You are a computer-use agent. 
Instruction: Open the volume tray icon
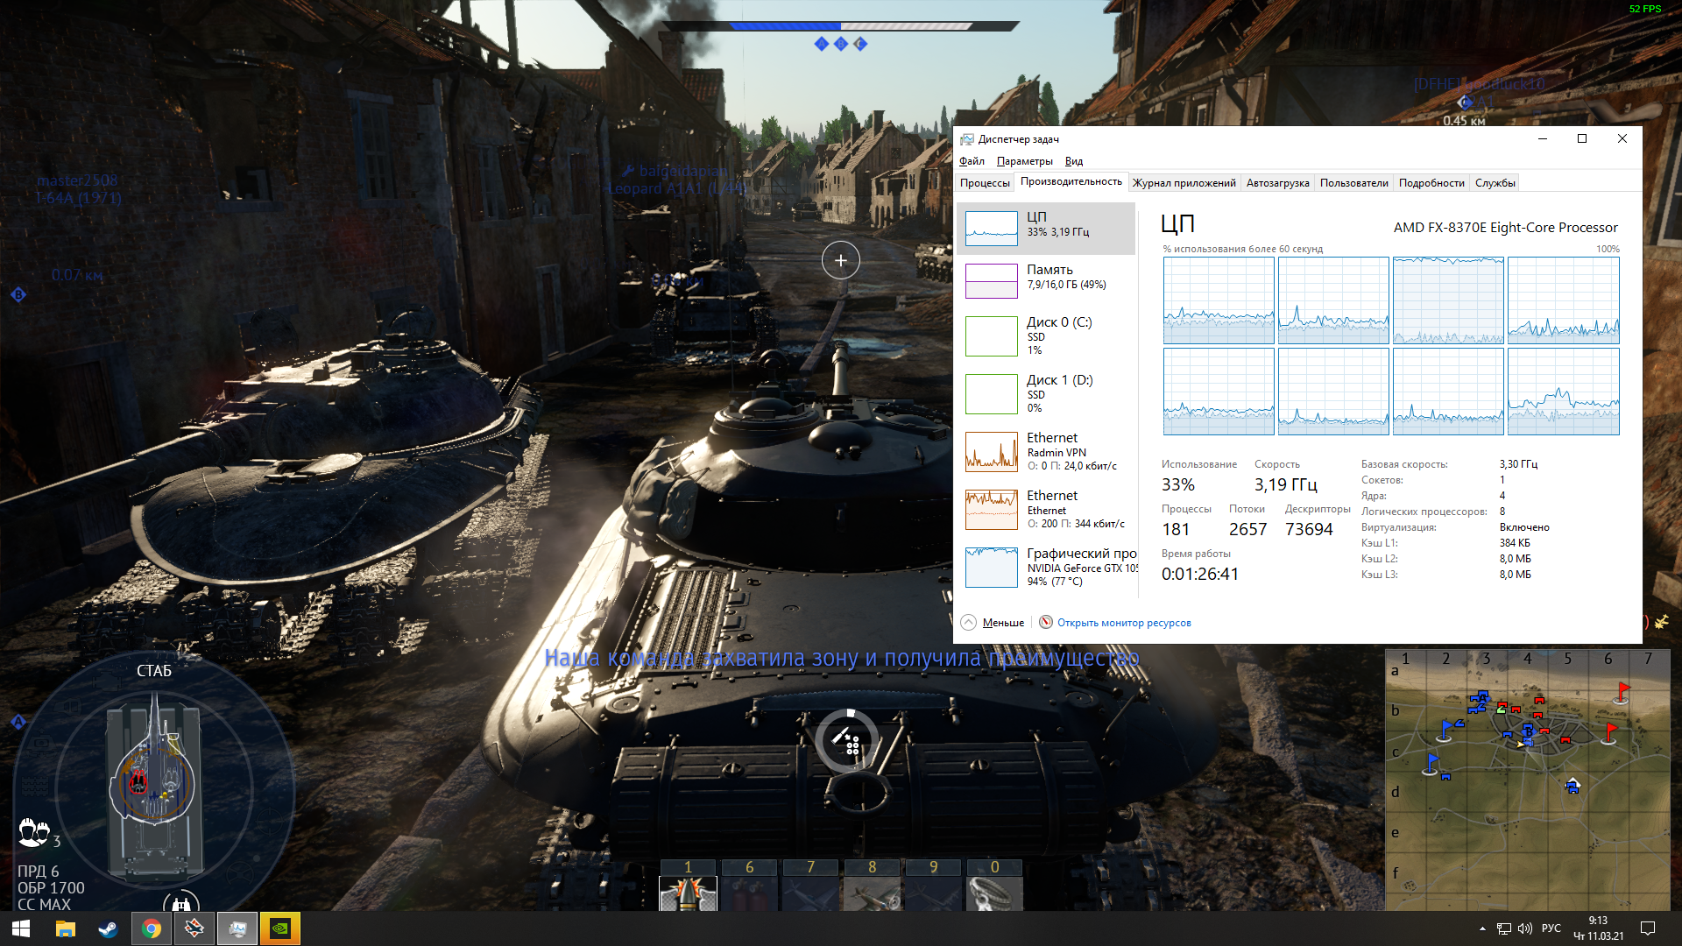click(x=1525, y=928)
